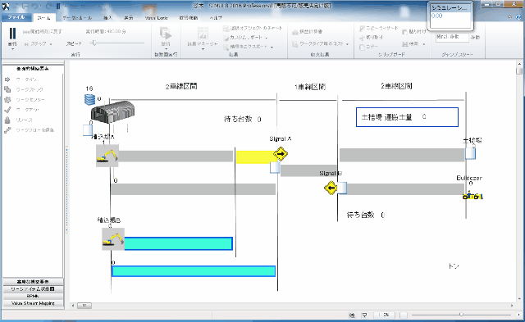Expand the Cost by Work Type dropdown

[x=347, y=44]
